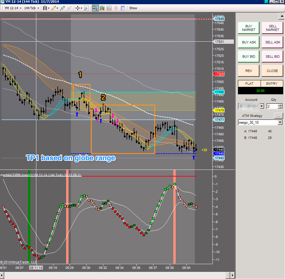The width and height of the screenshot is (285, 279).
Task: Click the 08:30 time axis label
Action: pyautogui.click(x=86, y=268)
